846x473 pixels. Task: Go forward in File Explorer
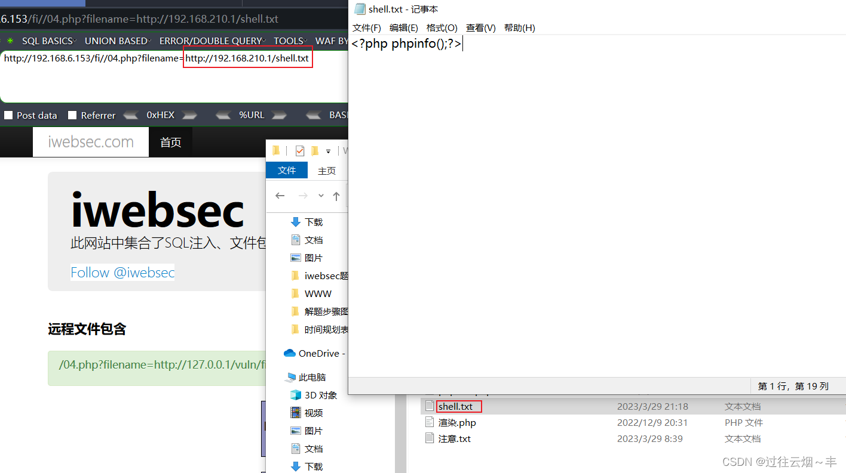(x=303, y=196)
